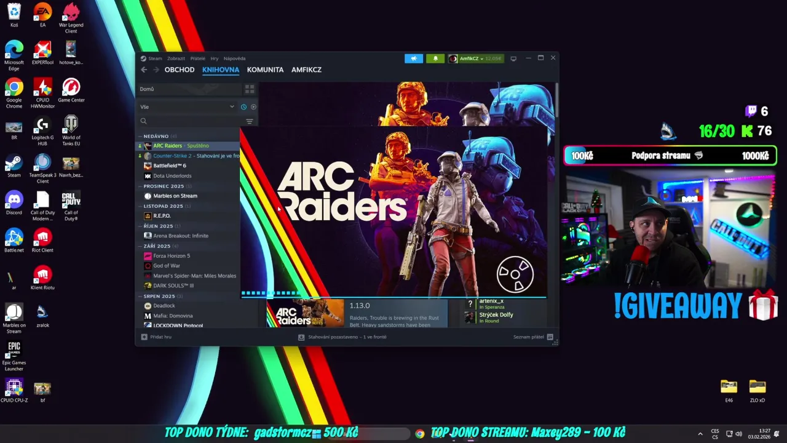The image size is (787, 443).
Task: Switch to Big Picture mode via monitor icon
Action: click(x=513, y=58)
